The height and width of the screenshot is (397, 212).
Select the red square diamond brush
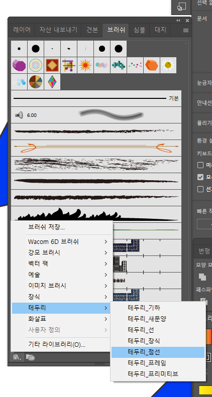(x=52, y=65)
